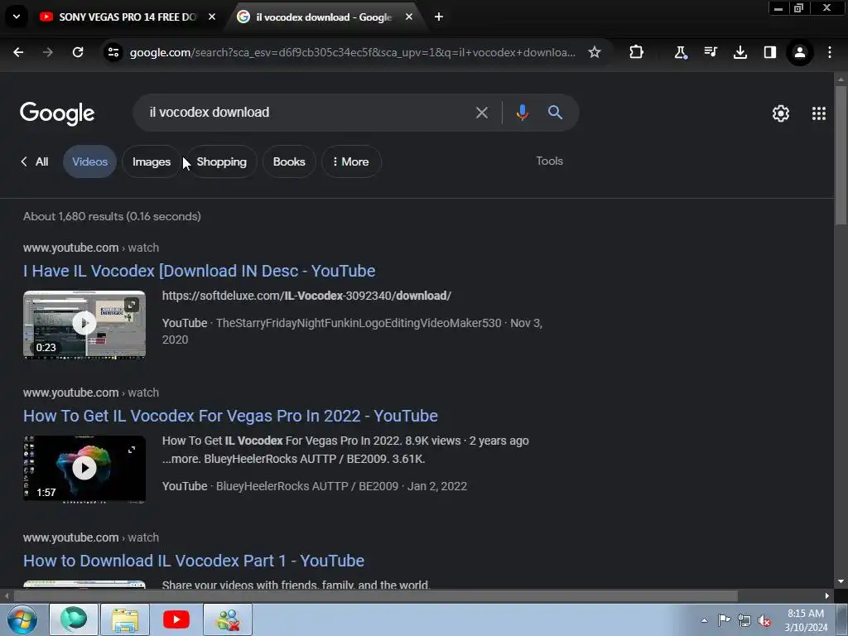Go back to the previous page

pos(18,52)
